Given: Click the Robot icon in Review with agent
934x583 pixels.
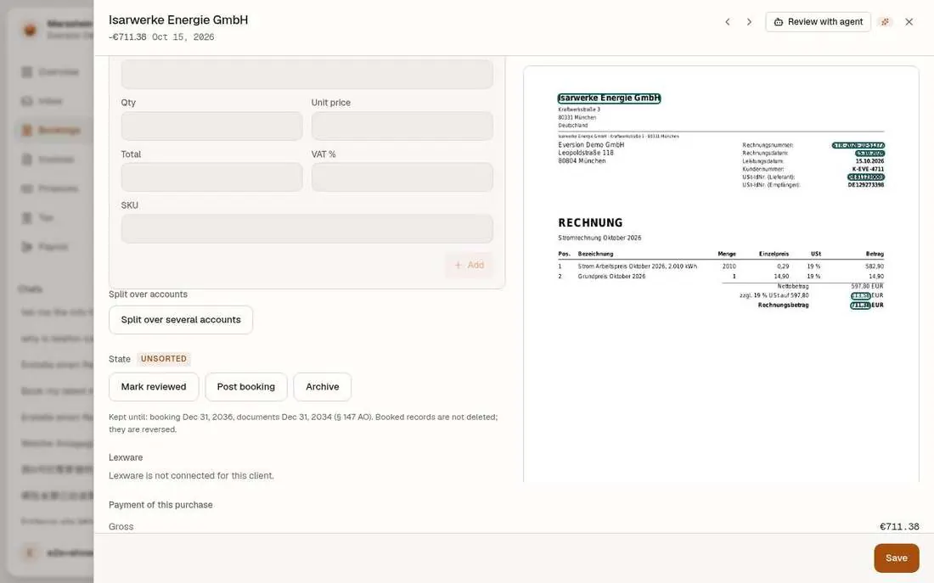Looking at the screenshot, I should pyautogui.click(x=778, y=22).
